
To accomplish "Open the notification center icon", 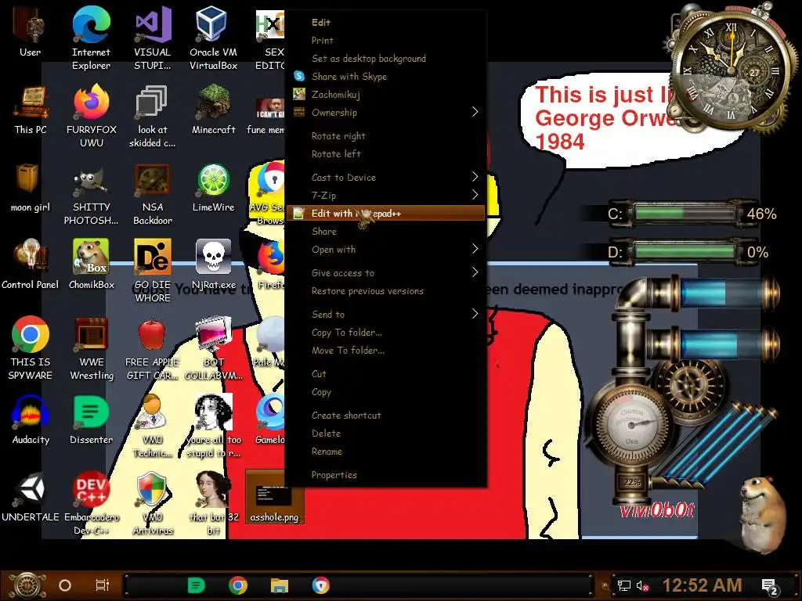I will [x=769, y=587].
